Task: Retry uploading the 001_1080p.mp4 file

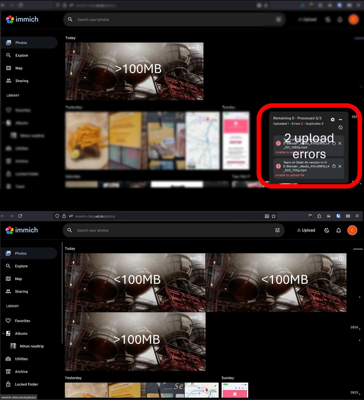Action: pos(334,143)
